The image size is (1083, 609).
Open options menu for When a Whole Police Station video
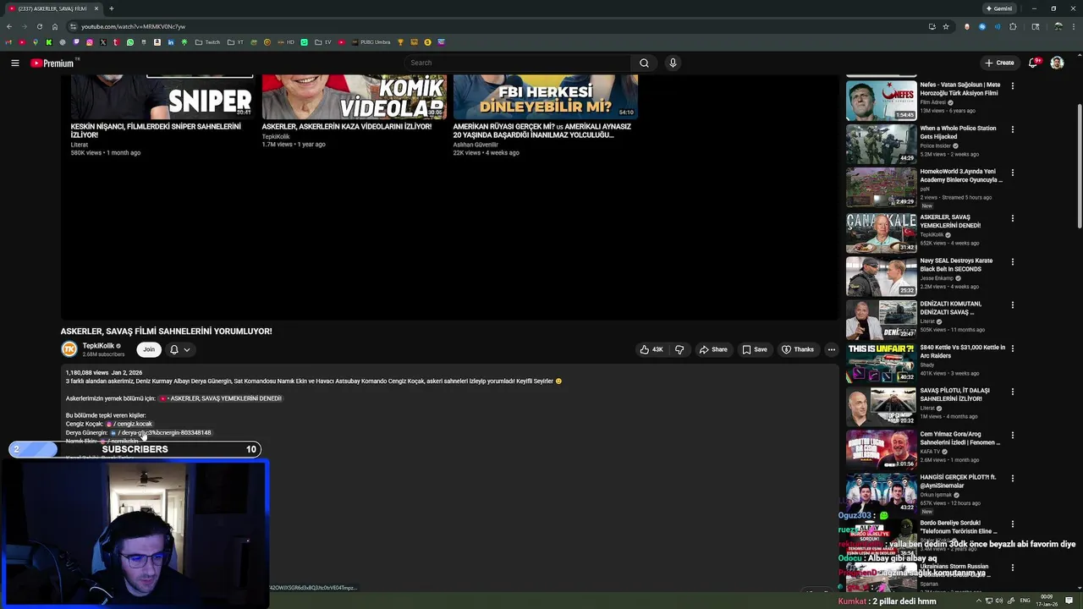pos(1013,129)
